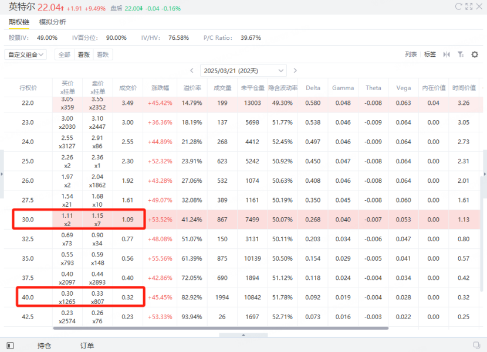Toggle the left sidebar panel icon

pos(10,346)
